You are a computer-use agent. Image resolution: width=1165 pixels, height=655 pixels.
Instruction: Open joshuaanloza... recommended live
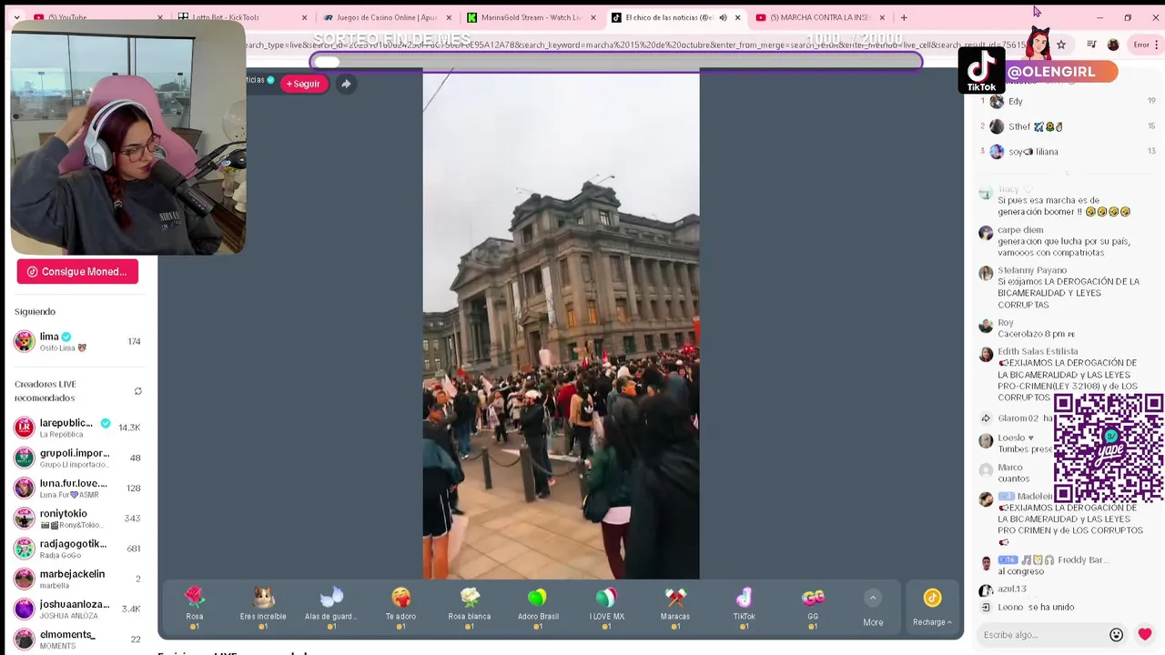coord(78,609)
